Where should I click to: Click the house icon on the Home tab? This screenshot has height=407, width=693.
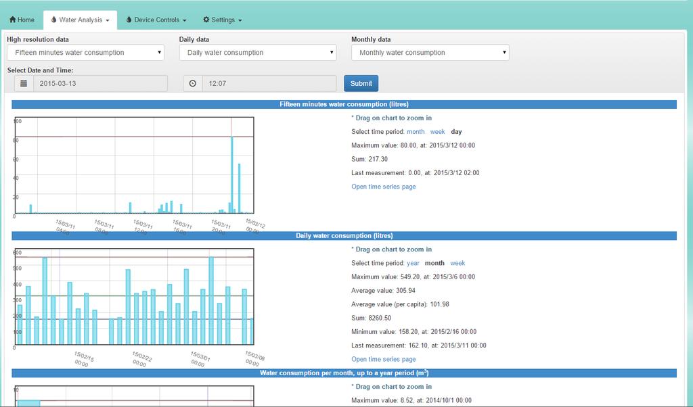pyautogui.click(x=12, y=20)
